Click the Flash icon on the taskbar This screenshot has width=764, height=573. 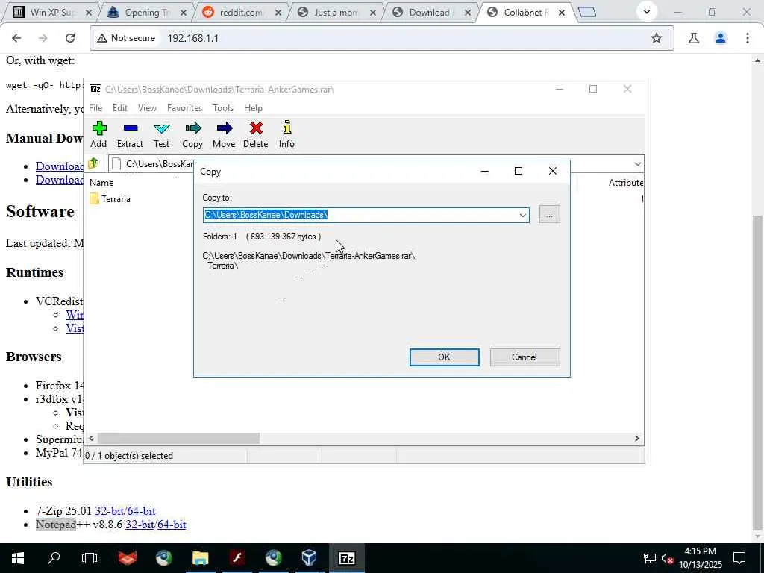(237, 558)
